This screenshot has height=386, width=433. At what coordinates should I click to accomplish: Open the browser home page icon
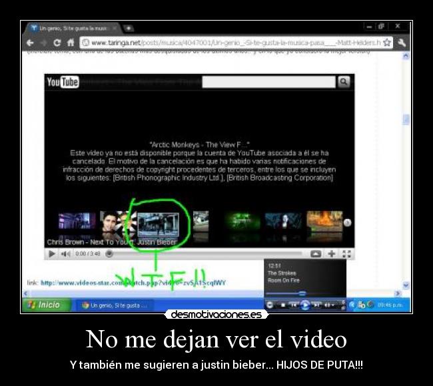click(71, 43)
